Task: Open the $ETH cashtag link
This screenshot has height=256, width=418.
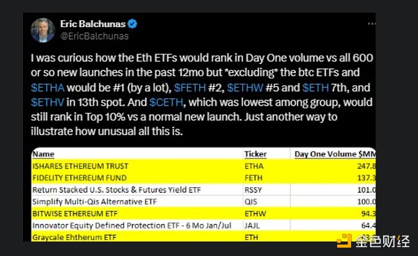Action: point(316,88)
